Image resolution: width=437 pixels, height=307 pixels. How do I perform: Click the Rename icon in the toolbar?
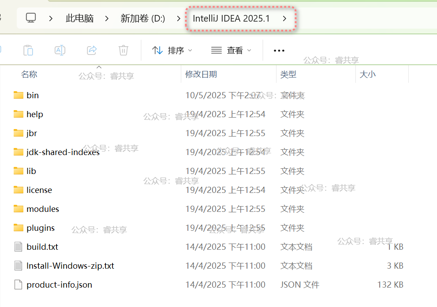[x=60, y=50]
